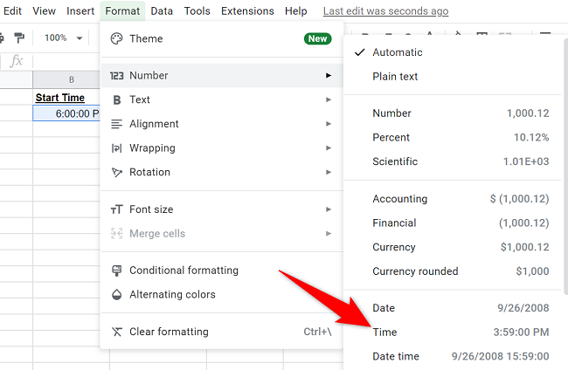Click the Clear formatting icon
Image resolution: width=568 pixels, height=370 pixels.
116,332
